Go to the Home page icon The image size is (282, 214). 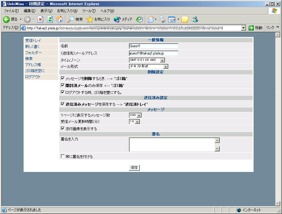tap(60, 19)
